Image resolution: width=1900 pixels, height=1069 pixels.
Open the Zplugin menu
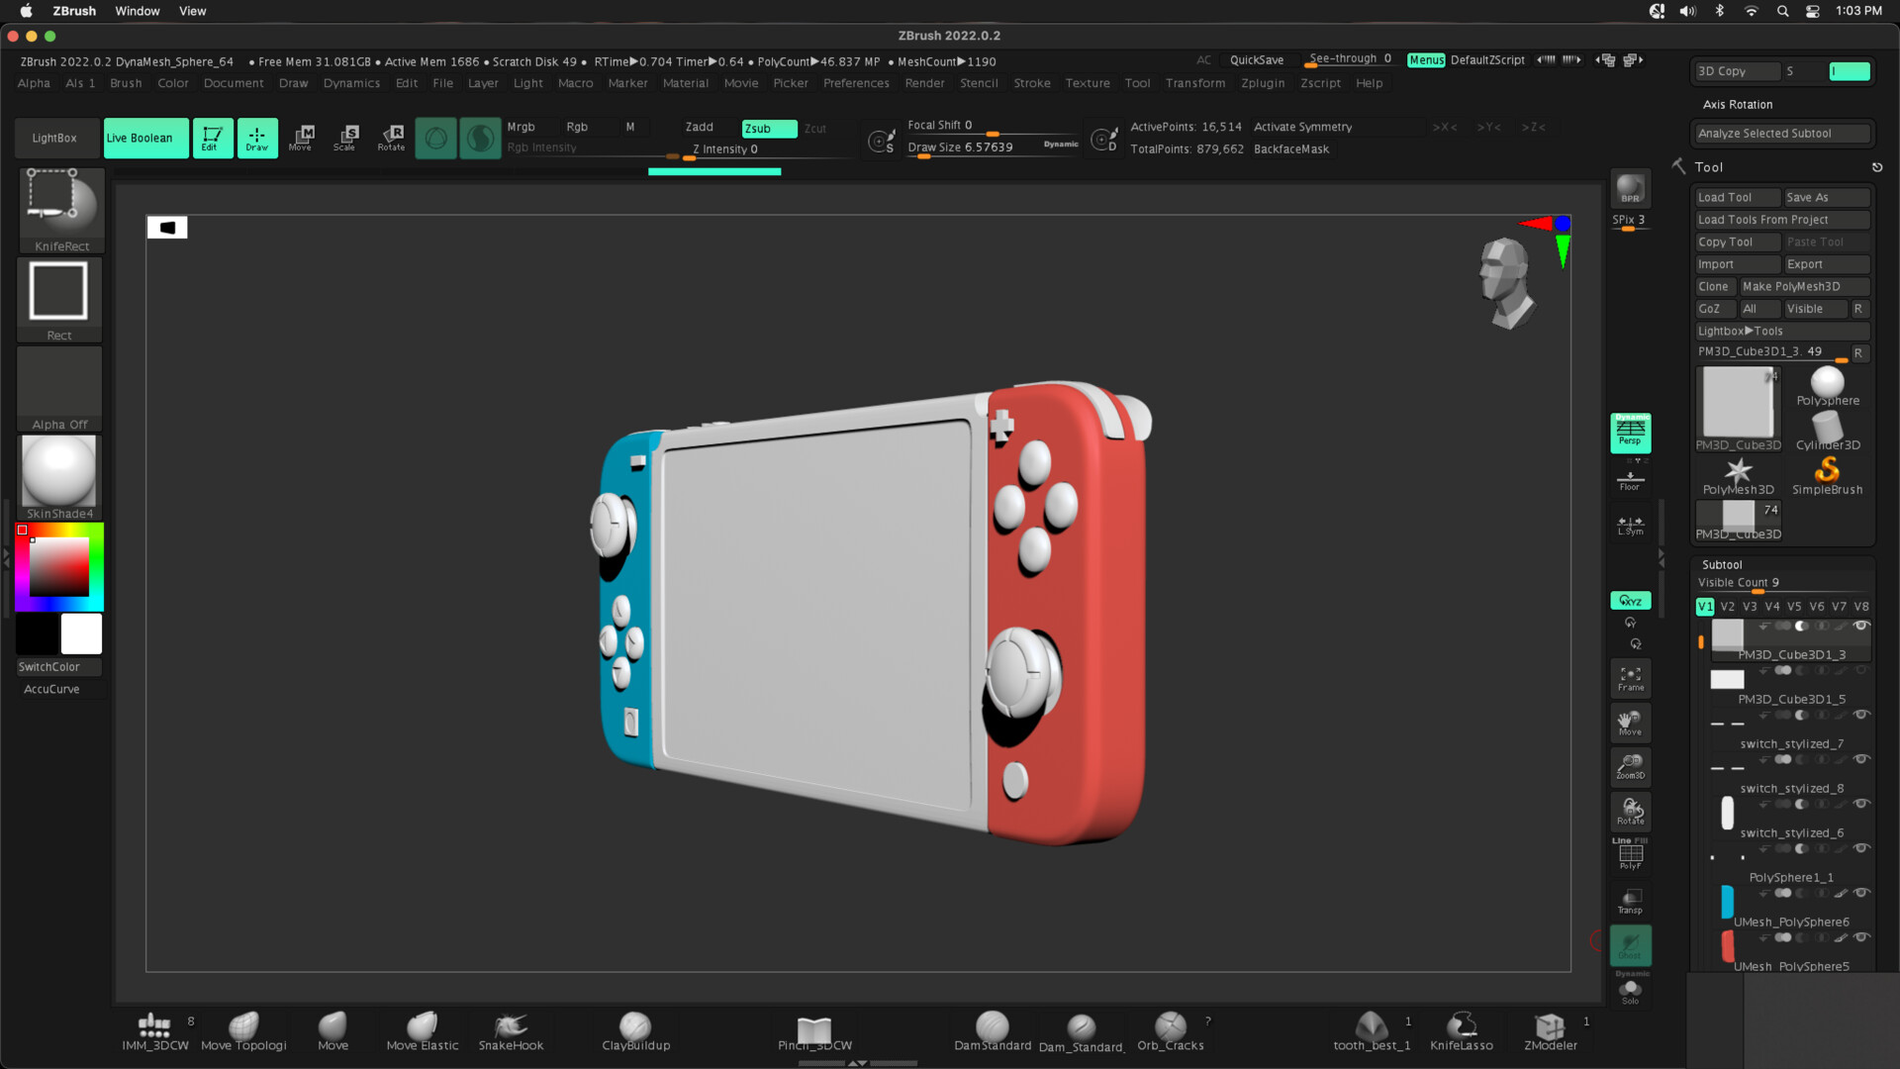(x=1263, y=83)
